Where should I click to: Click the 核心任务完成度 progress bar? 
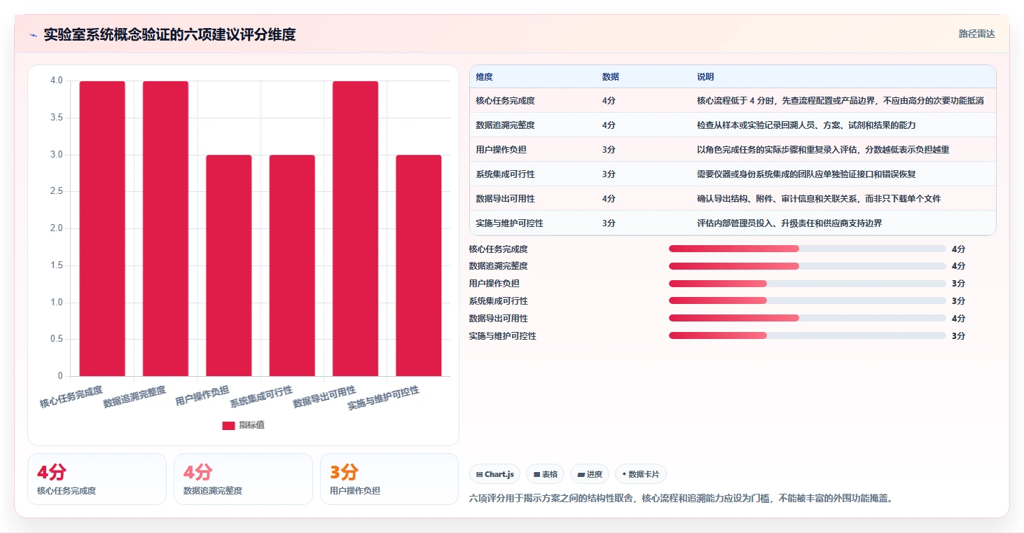click(808, 249)
